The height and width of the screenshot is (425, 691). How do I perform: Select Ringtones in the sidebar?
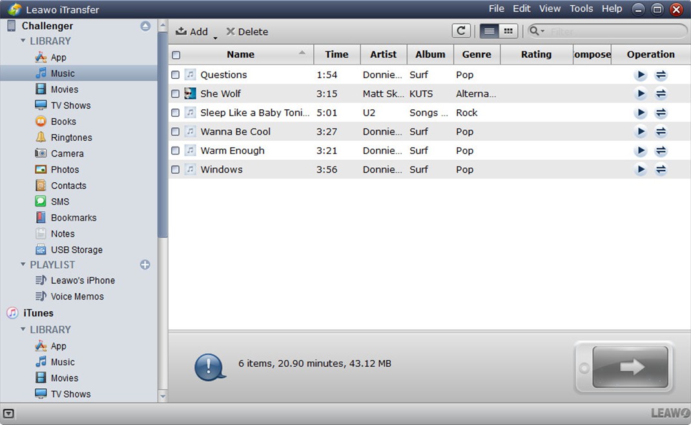[x=71, y=138]
